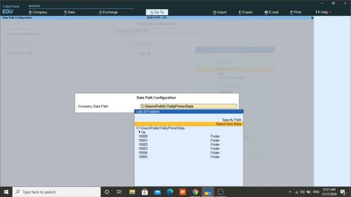
Task: Open the Mail app from taskbar
Action: tap(157, 192)
